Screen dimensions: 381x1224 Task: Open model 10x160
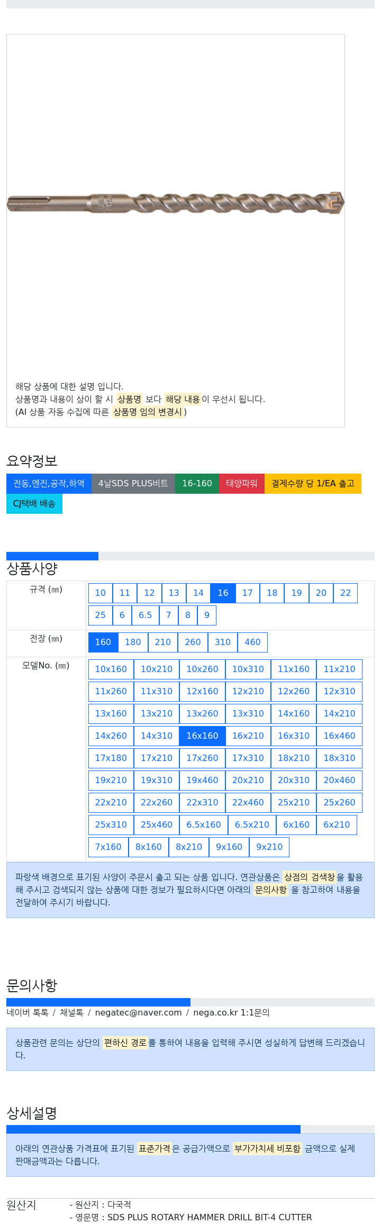(x=111, y=669)
